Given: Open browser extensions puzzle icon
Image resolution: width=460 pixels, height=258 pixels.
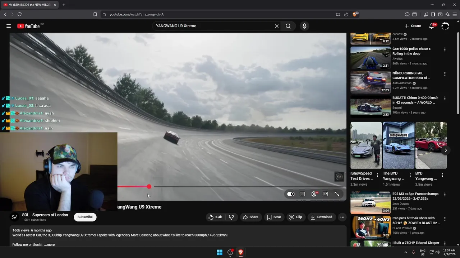Looking at the screenshot, I should (407, 14).
